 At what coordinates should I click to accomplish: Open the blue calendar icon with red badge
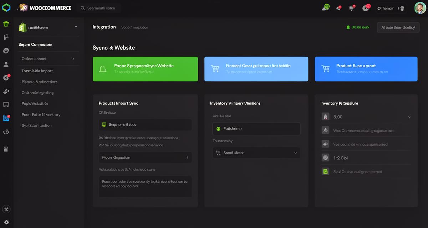pyautogui.click(x=6, y=118)
